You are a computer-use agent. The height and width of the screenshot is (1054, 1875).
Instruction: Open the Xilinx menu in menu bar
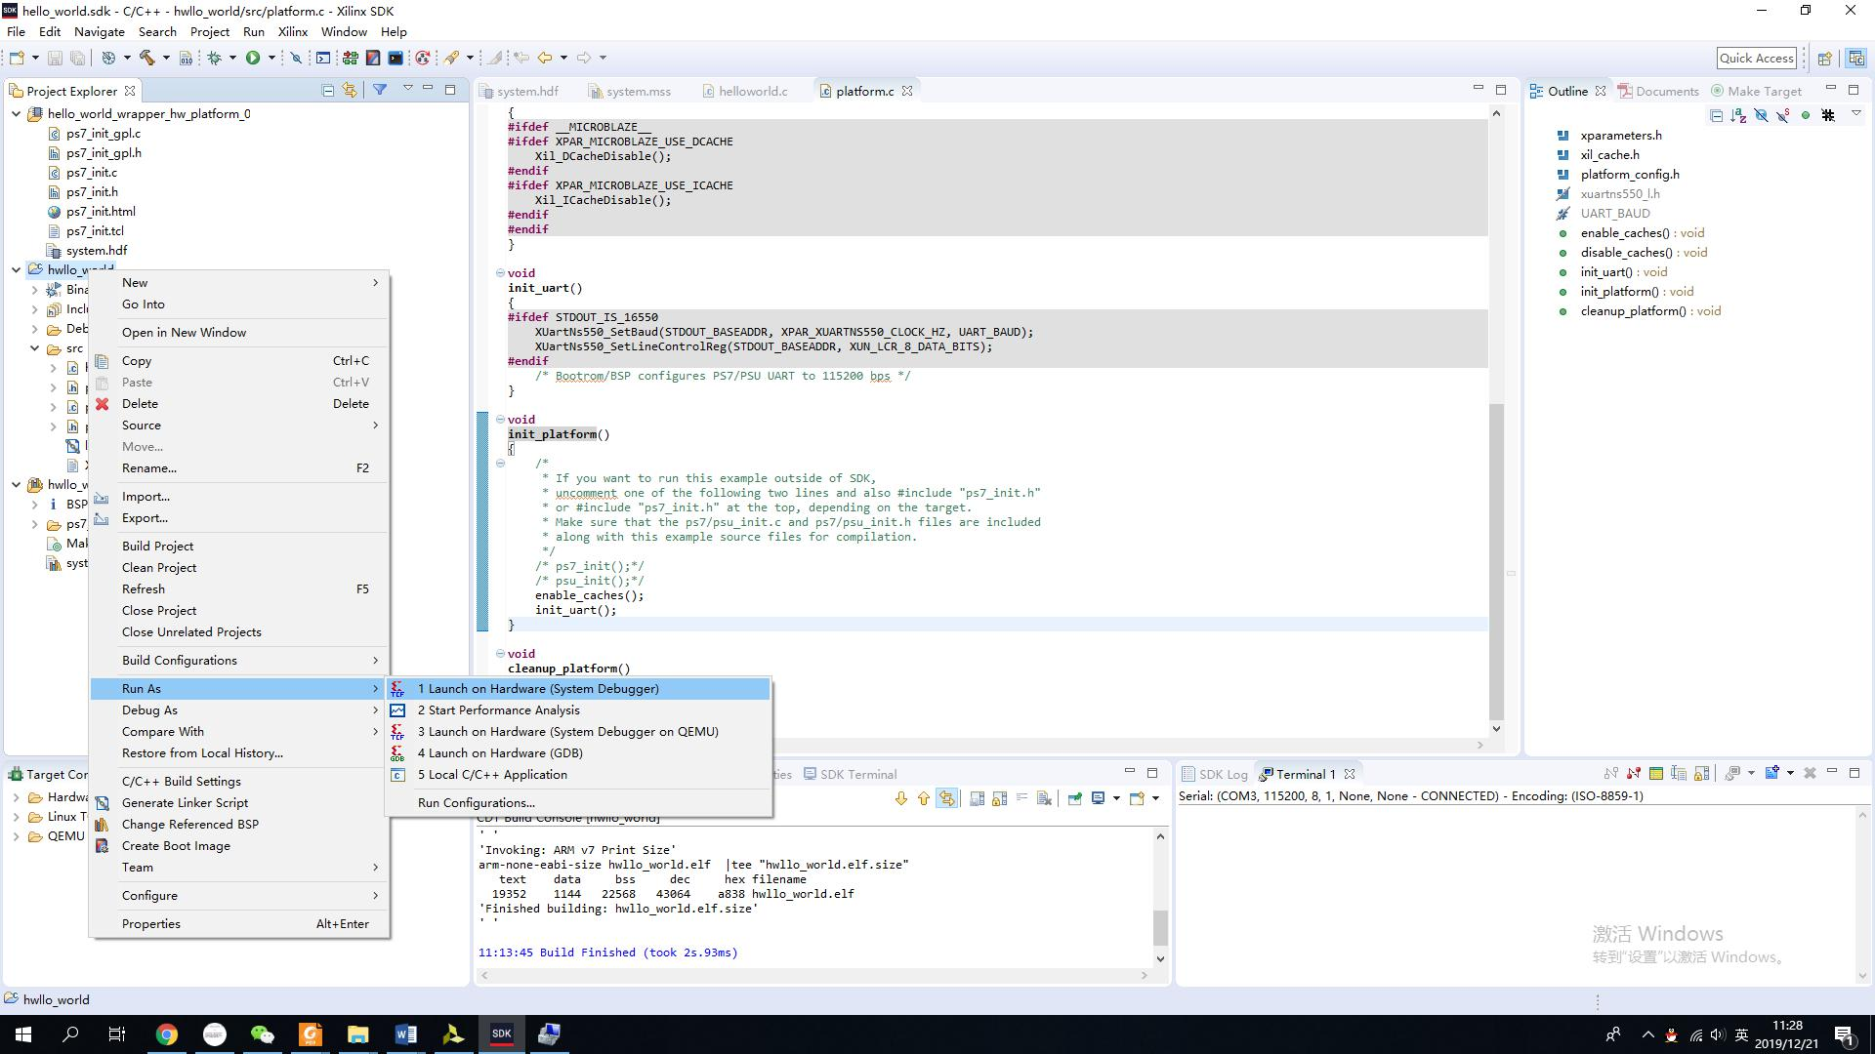[293, 31]
